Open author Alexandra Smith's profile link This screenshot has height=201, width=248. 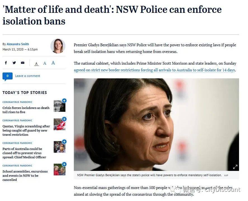[18, 44]
